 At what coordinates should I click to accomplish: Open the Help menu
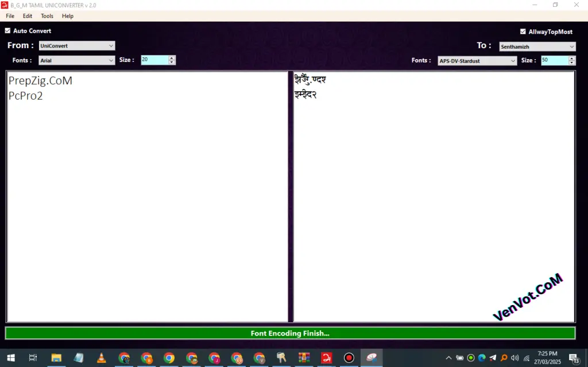click(68, 16)
